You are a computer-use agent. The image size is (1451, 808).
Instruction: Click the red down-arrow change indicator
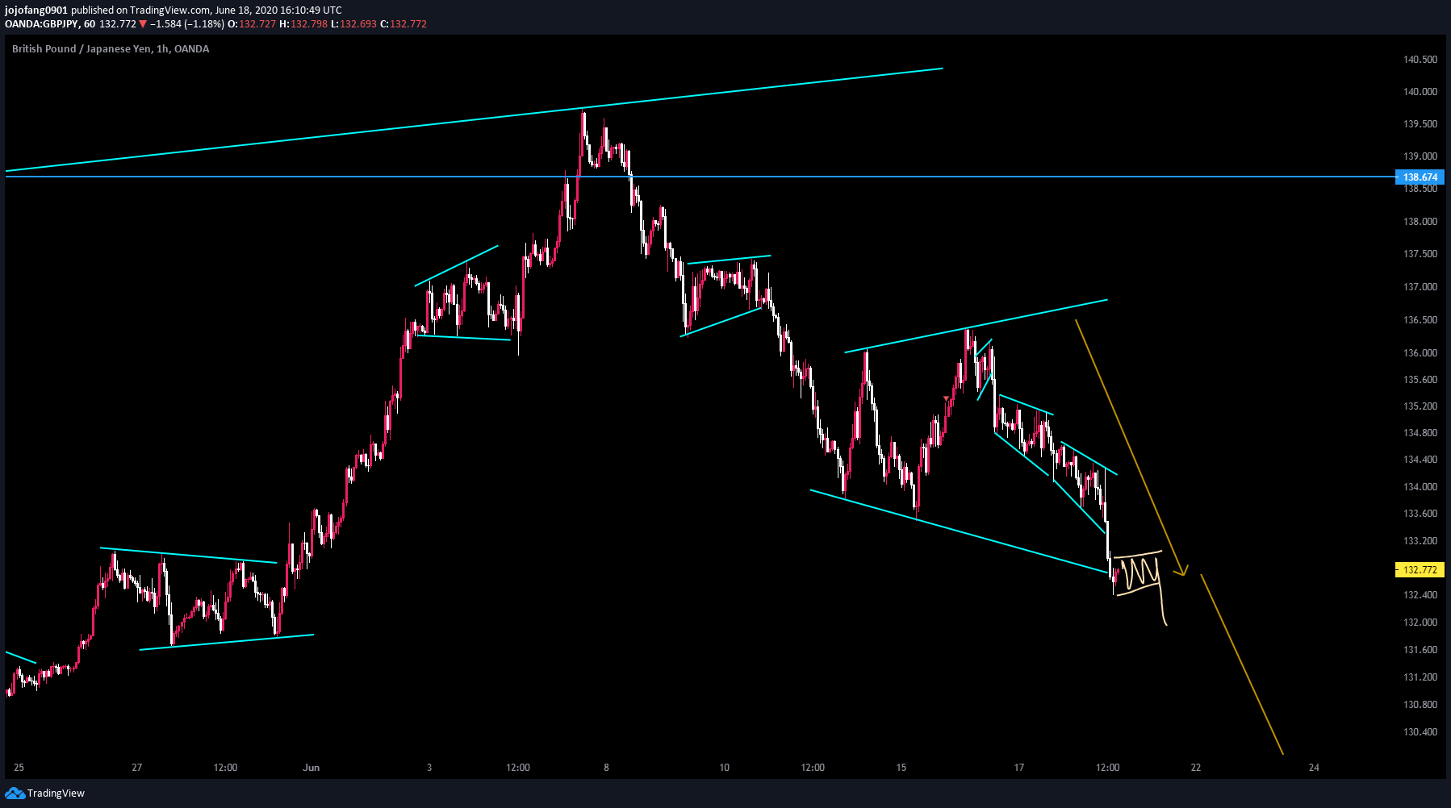coord(143,24)
